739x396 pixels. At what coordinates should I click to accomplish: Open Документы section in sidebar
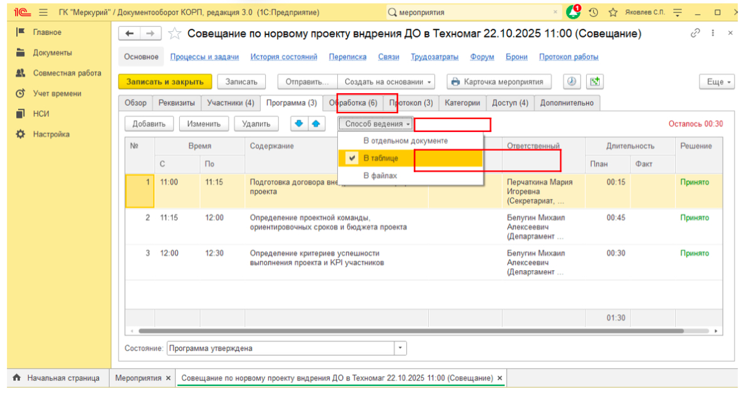[x=52, y=53]
